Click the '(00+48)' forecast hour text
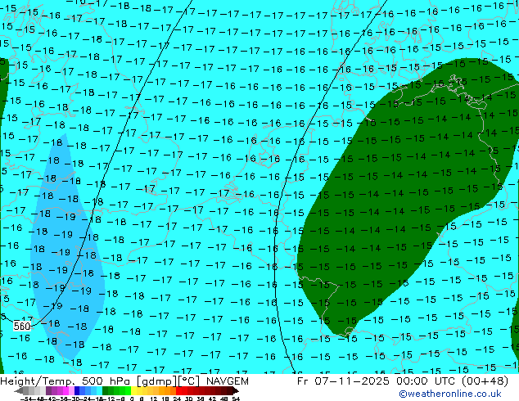Image resolution: width=519 pixels, height=401 pixels. point(484,381)
